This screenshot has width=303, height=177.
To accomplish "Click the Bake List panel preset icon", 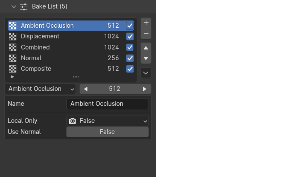I will pyautogui.click(x=24, y=6).
